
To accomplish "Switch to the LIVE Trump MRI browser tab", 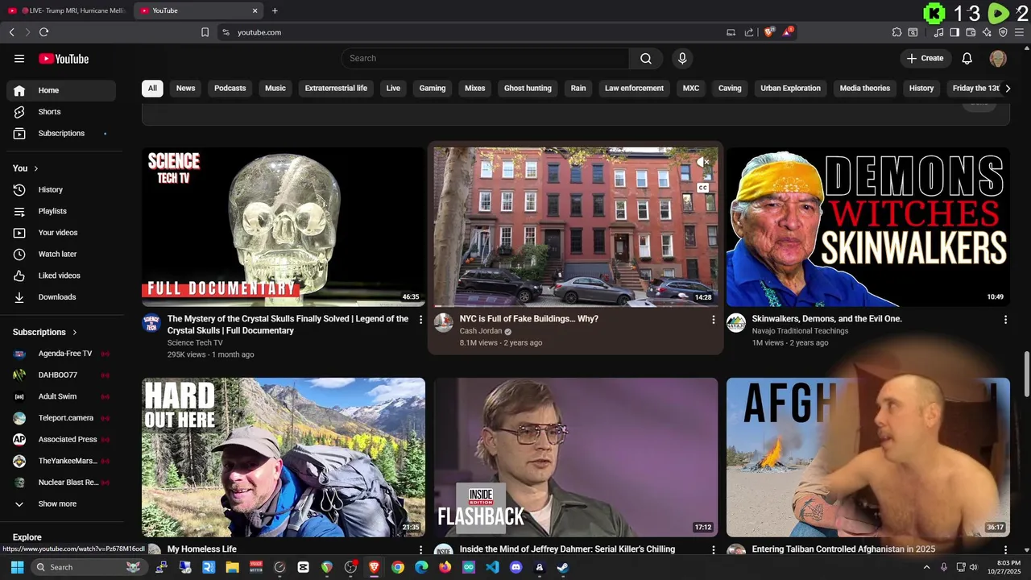I will [x=68, y=10].
